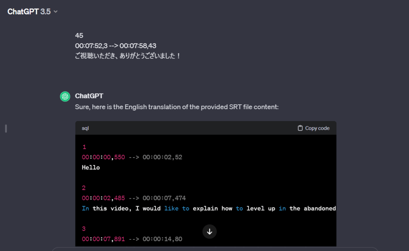Screen dimensions: 409x251
Task: Copy code using the Copy code button
Action: (x=314, y=128)
